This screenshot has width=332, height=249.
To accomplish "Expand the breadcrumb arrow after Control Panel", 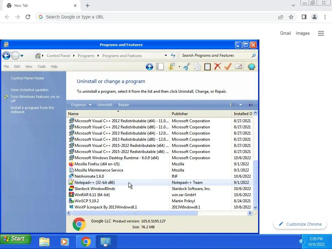I will 74,56.
